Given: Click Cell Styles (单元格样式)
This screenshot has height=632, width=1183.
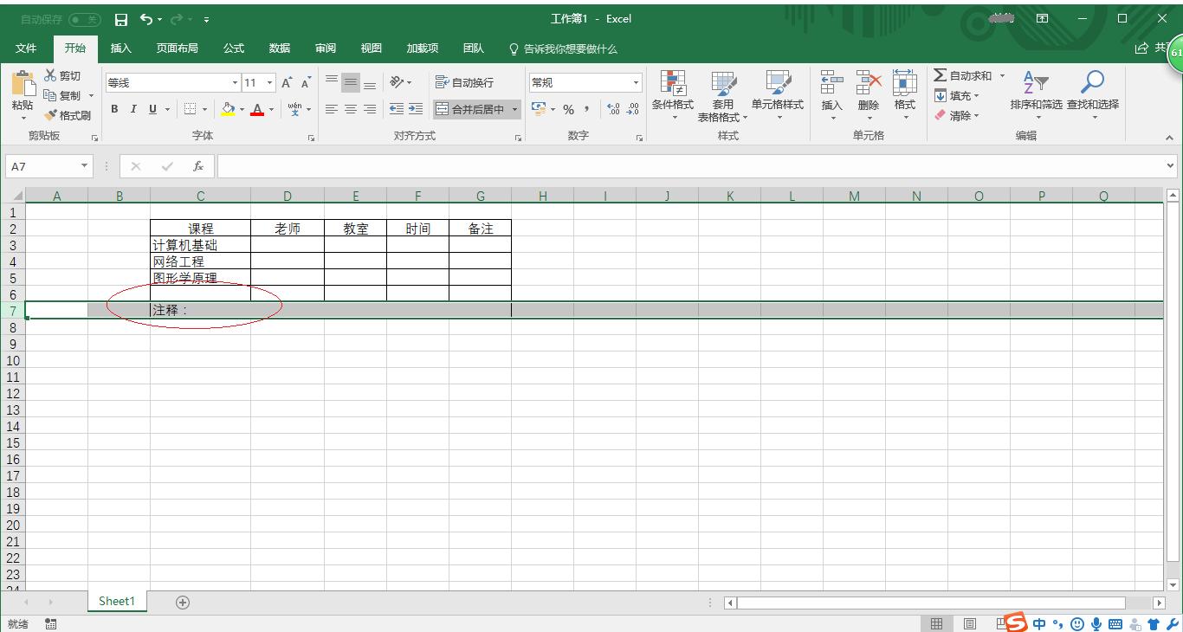Looking at the screenshot, I should click(x=778, y=95).
